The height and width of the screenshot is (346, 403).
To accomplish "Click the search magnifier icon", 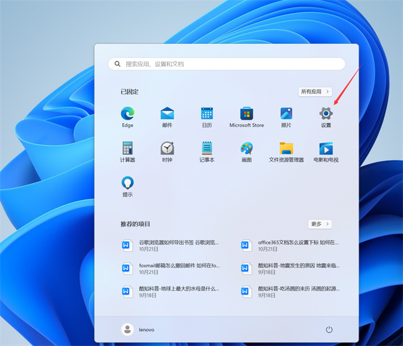I will pyautogui.click(x=117, y=64).
